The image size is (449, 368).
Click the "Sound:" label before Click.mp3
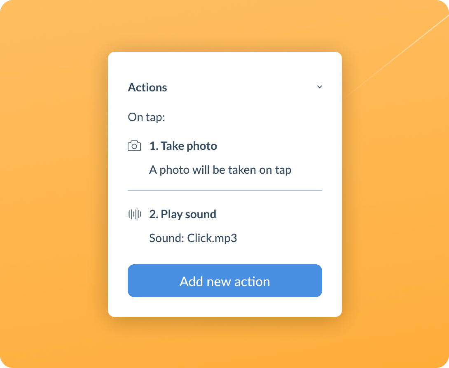click(x=167, y=238)
